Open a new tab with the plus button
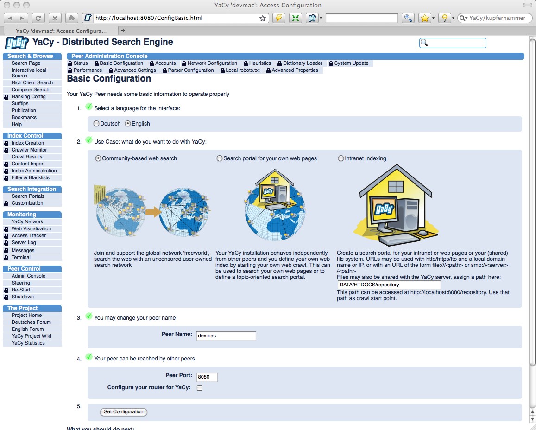The height and width of the screenshot is (430, 536). pos(123,31)
